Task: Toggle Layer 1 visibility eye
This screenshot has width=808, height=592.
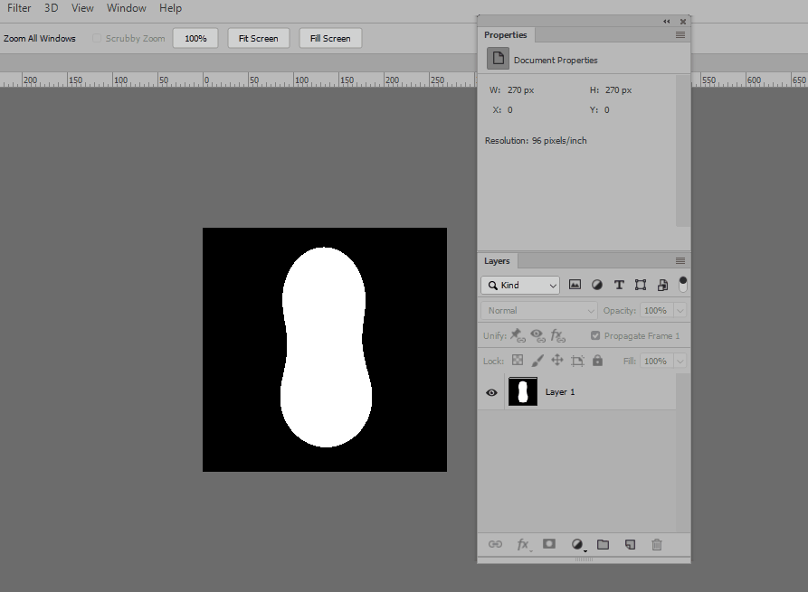Action: [491, 392]
